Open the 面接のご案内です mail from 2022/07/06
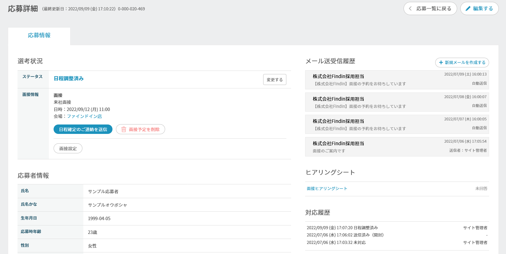This screenshot has width=506, height=254. tap(397, 147)
